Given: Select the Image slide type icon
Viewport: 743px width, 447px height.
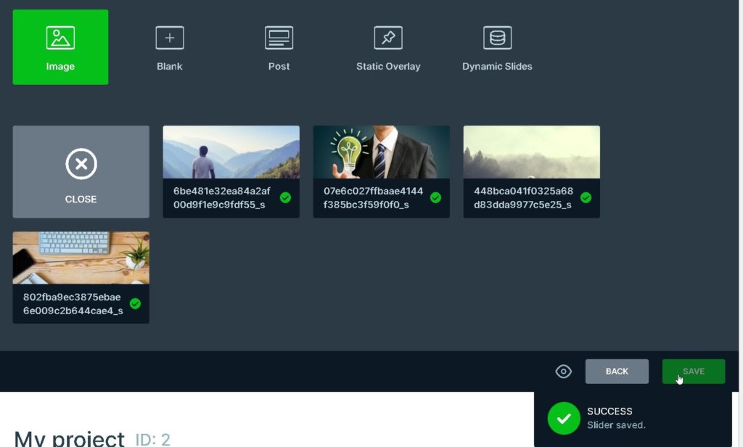Looking at the screenshot, I should pyautogui.click(x=60, y=38).
